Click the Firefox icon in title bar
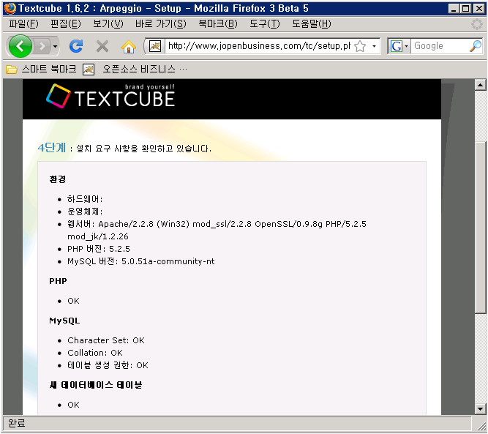The width and height of the screenshot is (488, 434). pyautogui.click(x=10, y=8)
